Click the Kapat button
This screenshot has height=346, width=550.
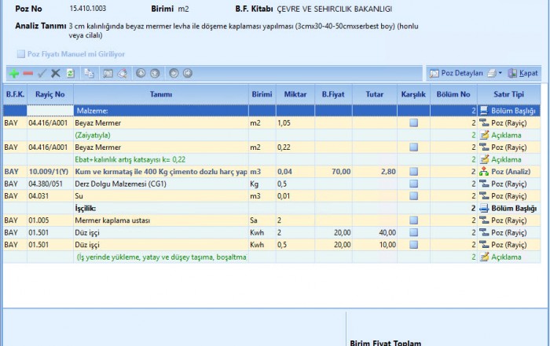point(524,73)
